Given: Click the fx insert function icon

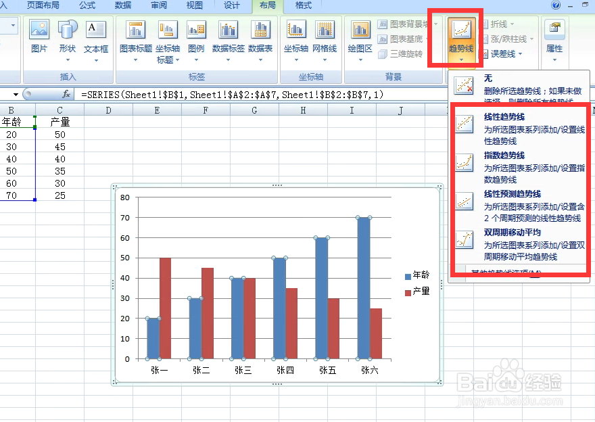Looking at the screenshot, I should click(66, 95).
